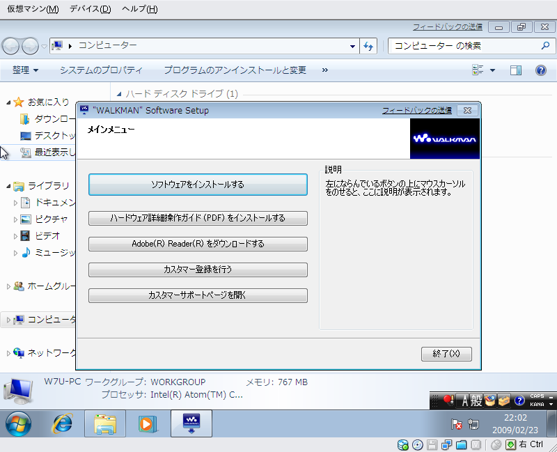
Task: Click the feedback link in the WALKMAN Setup title bar
Action: pos(416,111)
